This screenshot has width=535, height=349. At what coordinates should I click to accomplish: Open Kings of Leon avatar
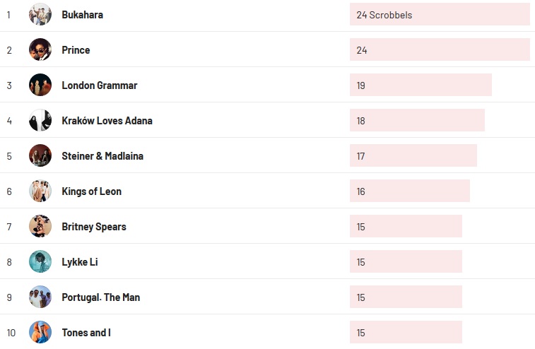pyautogui.click(x=40, y=191)
